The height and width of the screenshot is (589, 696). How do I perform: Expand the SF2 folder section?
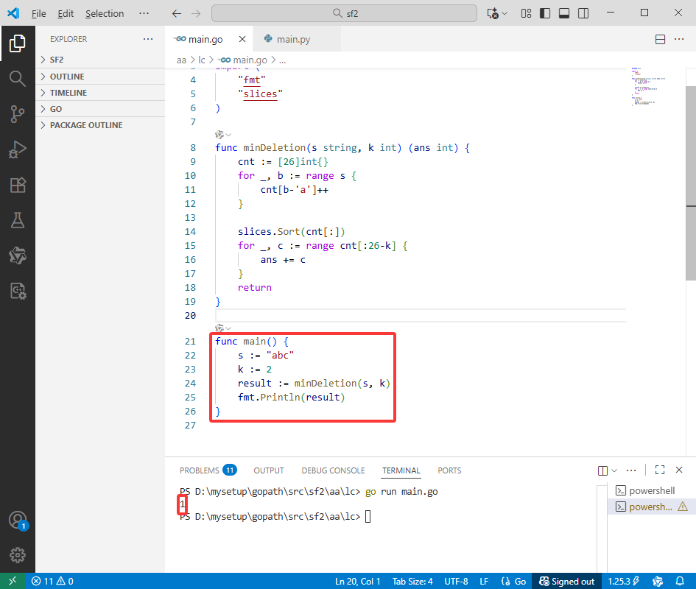point(100,60)
